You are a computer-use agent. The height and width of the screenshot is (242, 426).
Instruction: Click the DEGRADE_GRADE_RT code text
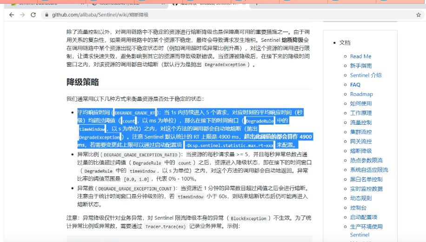[135, 113]
